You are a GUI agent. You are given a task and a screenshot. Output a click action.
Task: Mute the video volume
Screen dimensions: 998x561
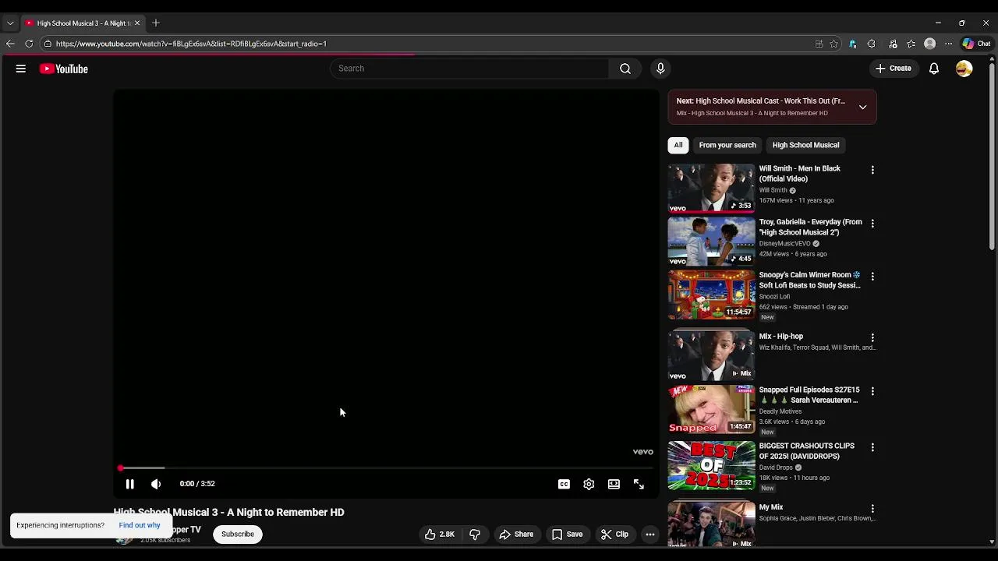pos(156,484)
